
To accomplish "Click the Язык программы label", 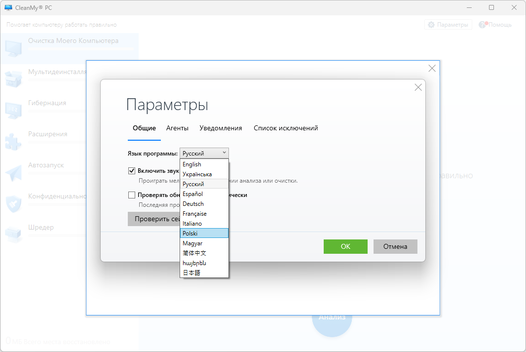I will [152, 154].
